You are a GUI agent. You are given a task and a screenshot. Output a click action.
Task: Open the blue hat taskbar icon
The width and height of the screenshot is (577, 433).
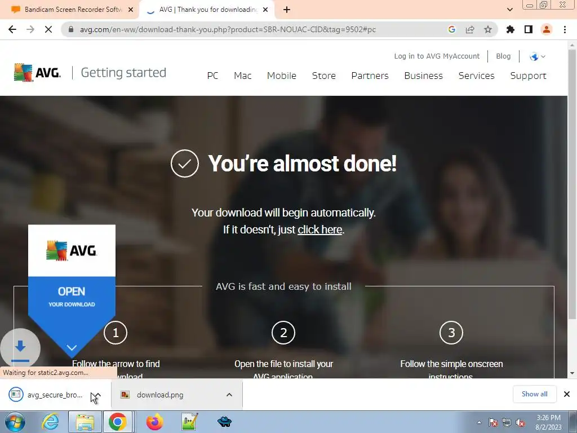tap(224, 422)
